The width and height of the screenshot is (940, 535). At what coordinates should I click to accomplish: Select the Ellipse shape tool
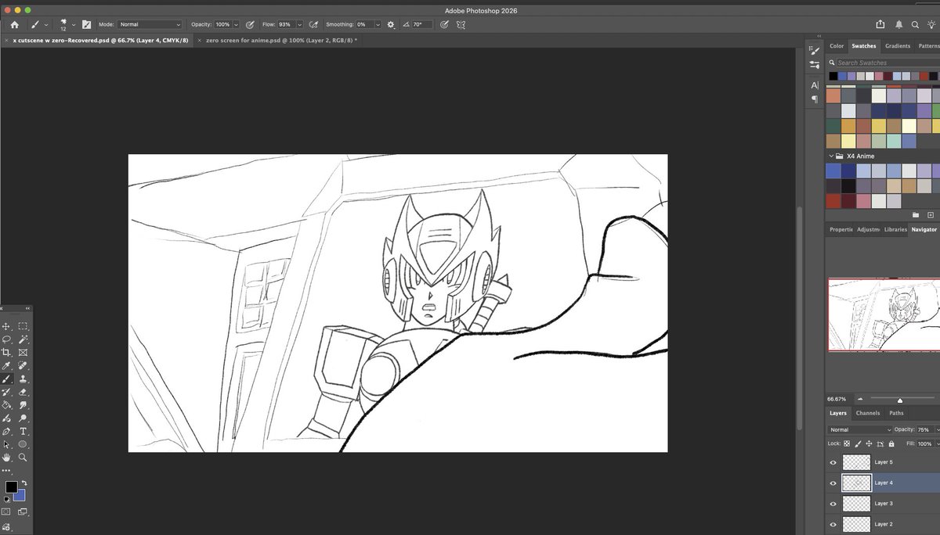pyautogui.click(x=23, y=444)
